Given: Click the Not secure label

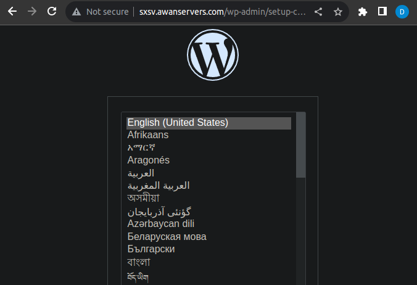Looking at the screenshot, I should click(107, 12).
